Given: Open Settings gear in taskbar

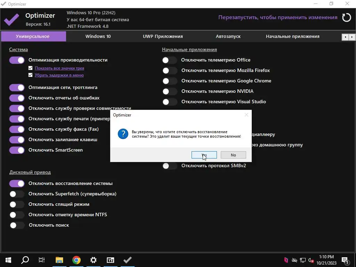Looking at the screenshot, I should point(93,260).
